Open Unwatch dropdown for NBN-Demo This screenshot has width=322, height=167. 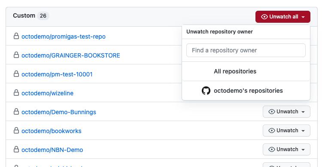pos(286,149)
